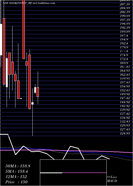Click the 187.4 price axis label
Screen dimensions: 133x186
pos(124,36)
